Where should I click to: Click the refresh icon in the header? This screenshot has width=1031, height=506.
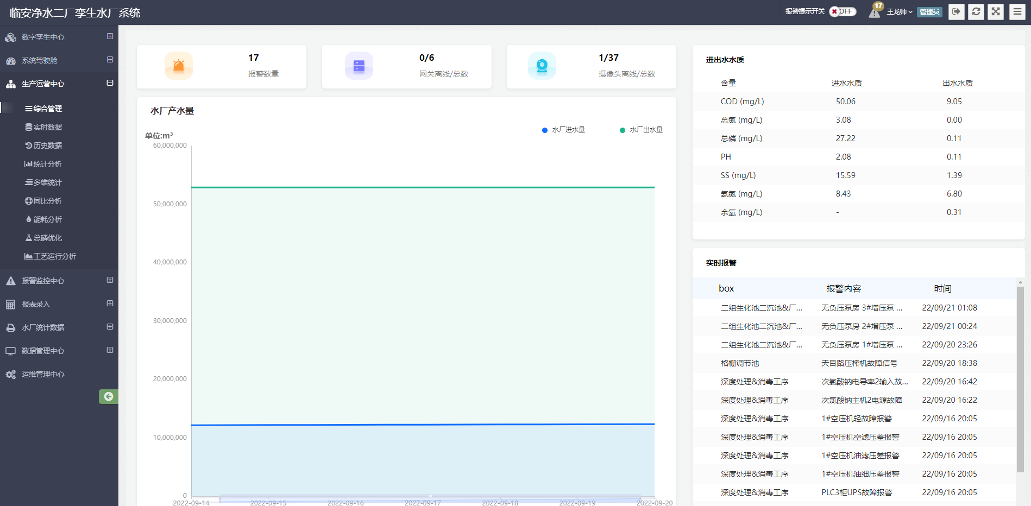tap(976, 11)
